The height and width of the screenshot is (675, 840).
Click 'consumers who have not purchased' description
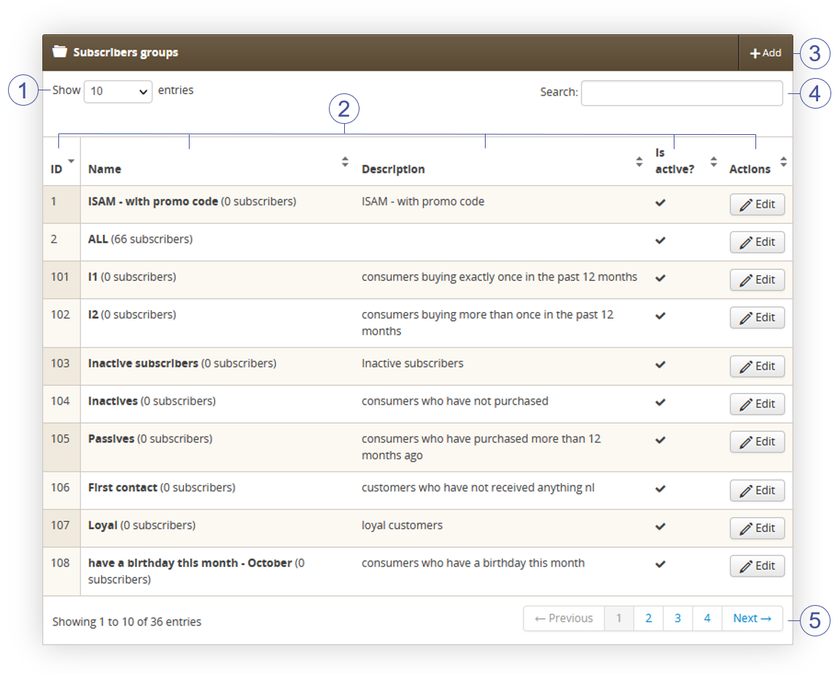(455, 401)
